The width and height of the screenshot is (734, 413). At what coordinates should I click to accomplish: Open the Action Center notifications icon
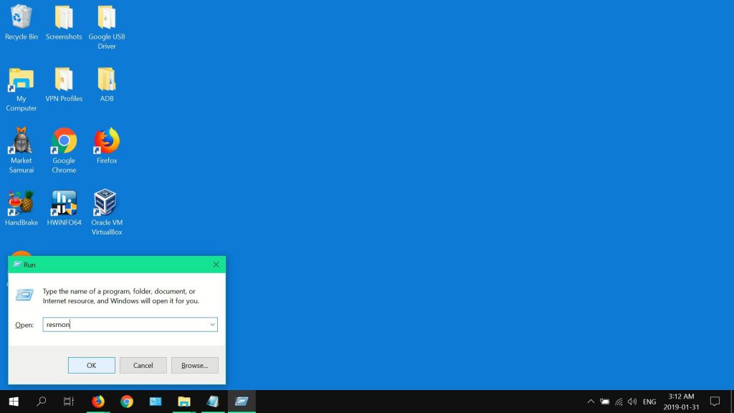point(715,402)
